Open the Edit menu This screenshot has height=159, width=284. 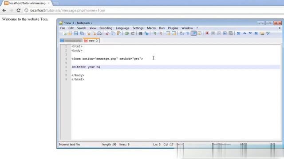(71, 28)
